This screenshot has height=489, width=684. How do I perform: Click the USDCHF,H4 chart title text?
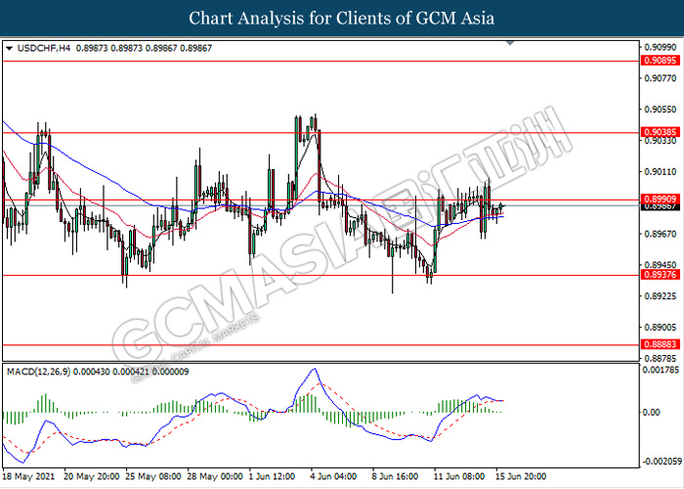click(x=44, y=49)
